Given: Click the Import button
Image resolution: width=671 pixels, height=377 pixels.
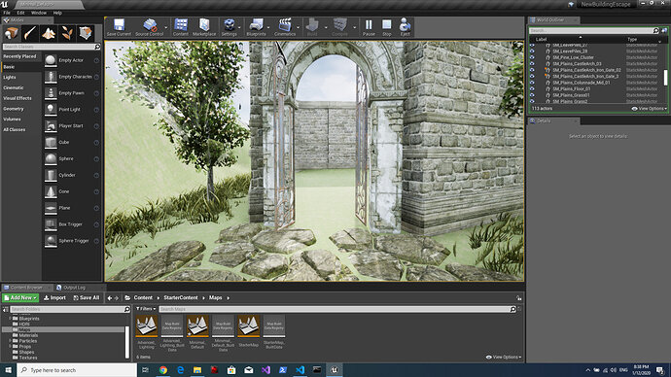Looking at the screenshot, I should coord(54,297).
